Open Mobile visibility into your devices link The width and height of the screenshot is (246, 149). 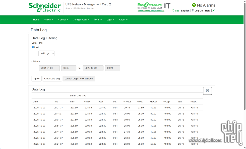coord(151,11)
